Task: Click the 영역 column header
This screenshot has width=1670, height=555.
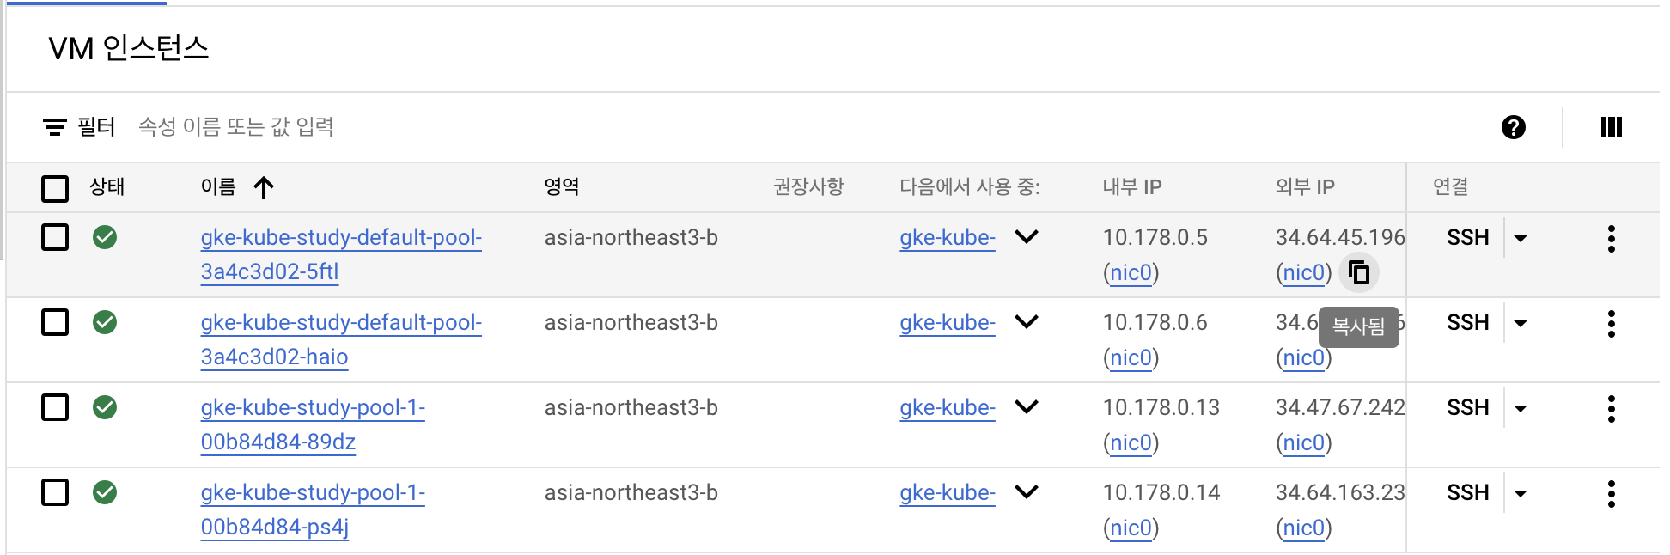Action: coord(562,186)
